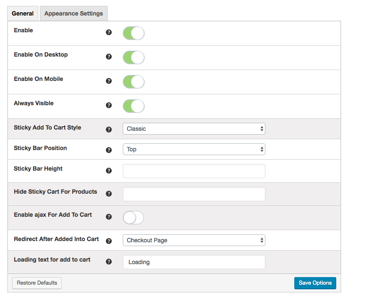Click help icon for Sticky Bar Position
The image size is (366, 301).
tap(109, 150)
